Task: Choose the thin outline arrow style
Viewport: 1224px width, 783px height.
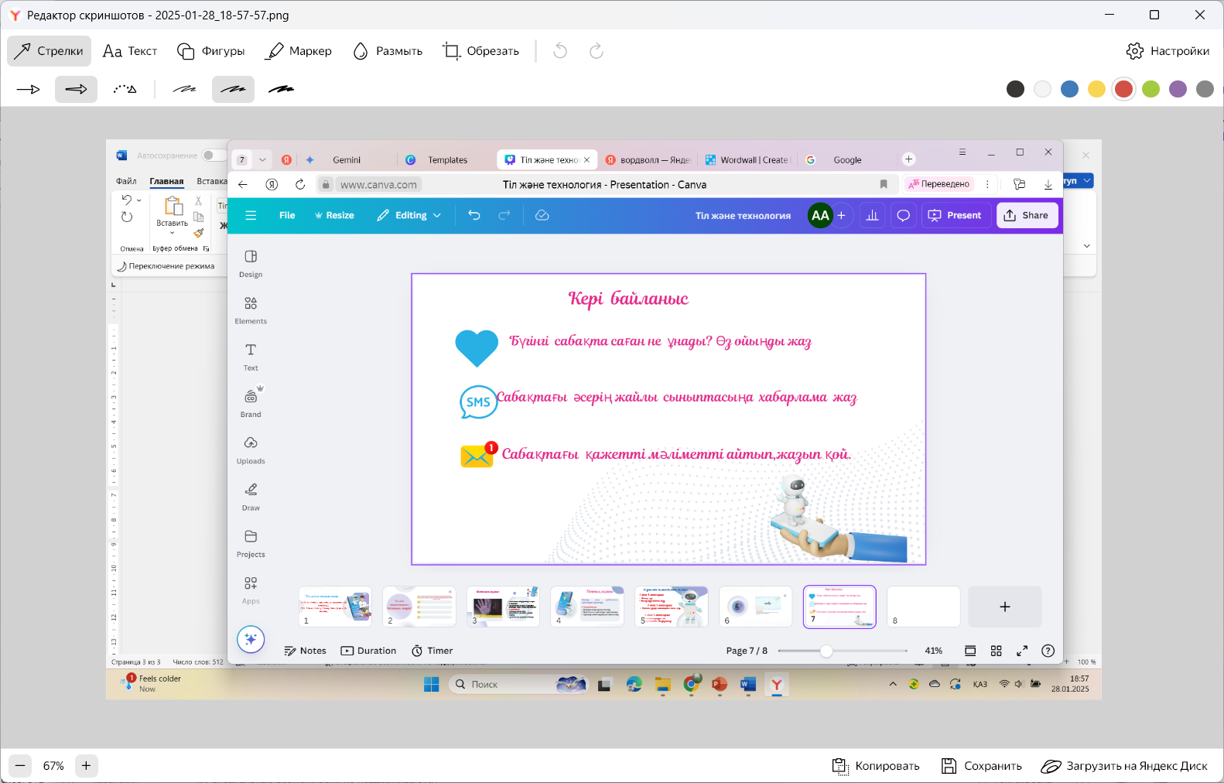Action: pyautogui.click(x=29, y=90)
